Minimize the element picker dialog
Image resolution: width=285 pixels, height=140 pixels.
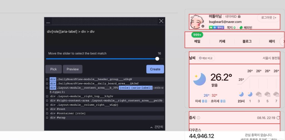coord(48,21)
